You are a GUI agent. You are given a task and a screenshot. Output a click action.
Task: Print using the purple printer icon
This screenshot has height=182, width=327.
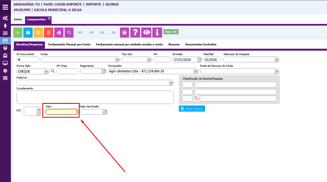tap(125, 33)
